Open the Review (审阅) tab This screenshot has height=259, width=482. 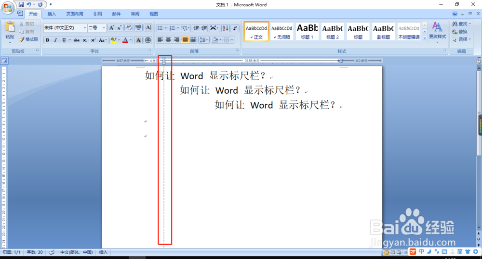(135, 14)
